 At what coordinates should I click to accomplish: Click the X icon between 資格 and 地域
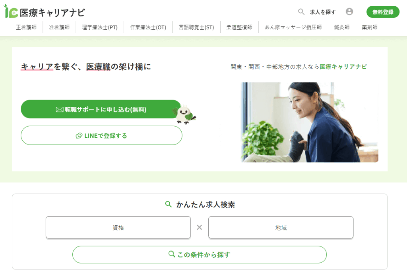(x=200, y=227)
